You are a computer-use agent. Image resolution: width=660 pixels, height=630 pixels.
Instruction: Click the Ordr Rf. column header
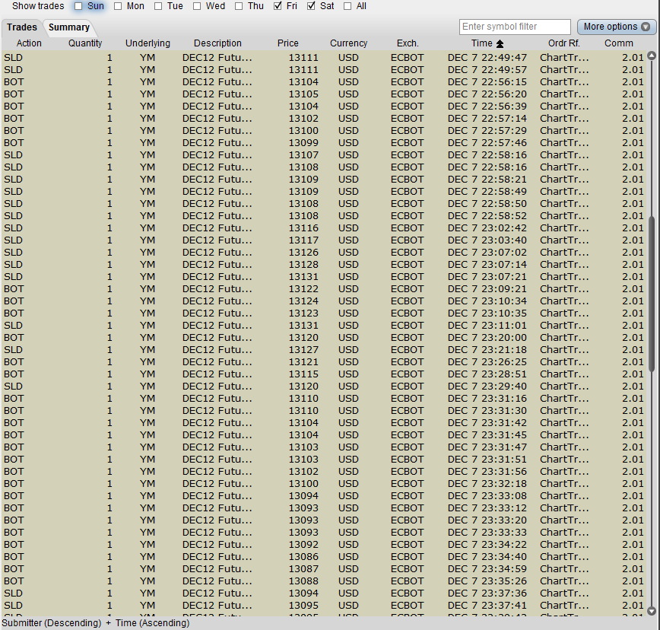click(x=564, y=43)
